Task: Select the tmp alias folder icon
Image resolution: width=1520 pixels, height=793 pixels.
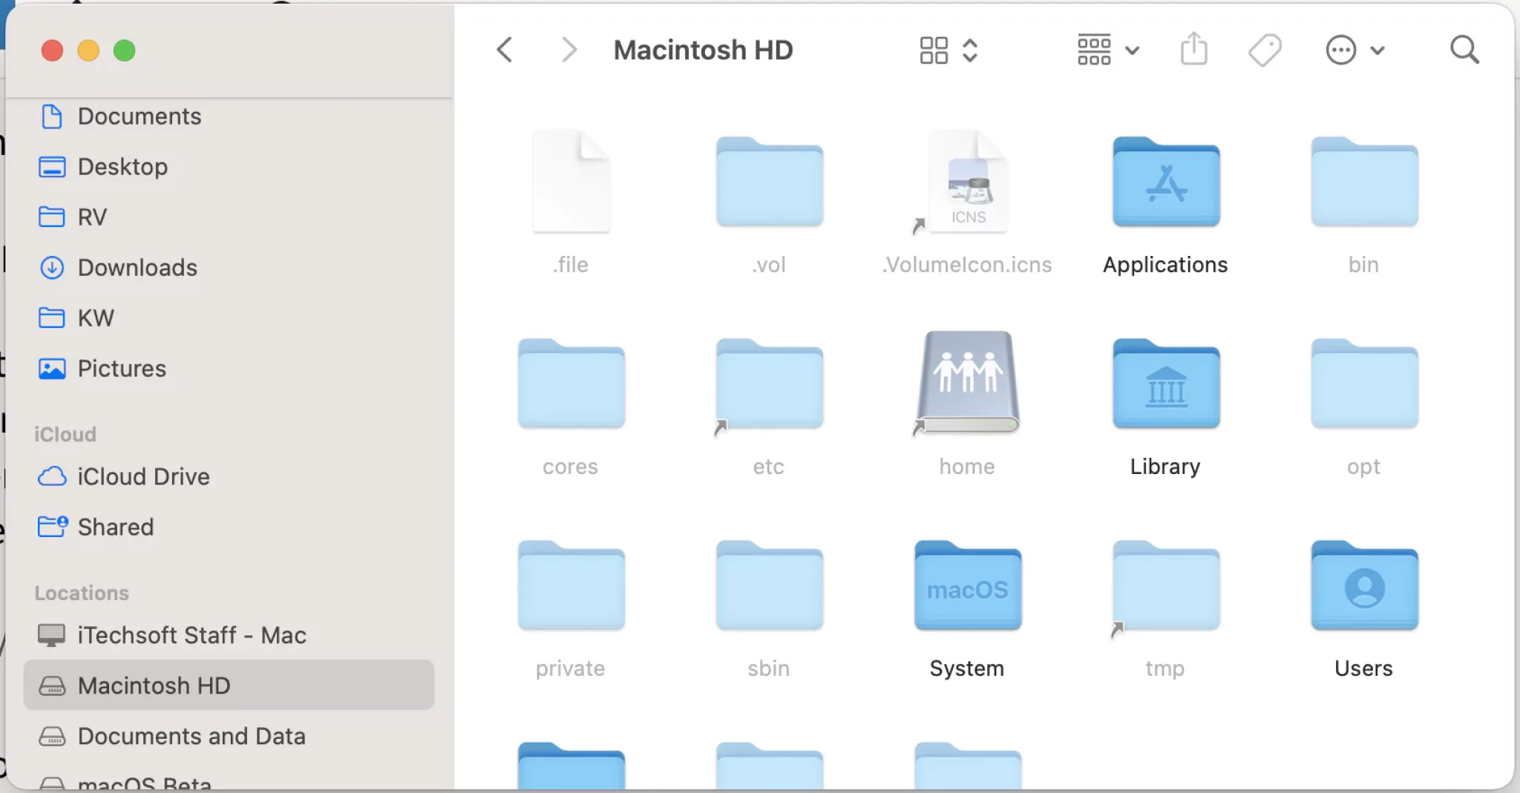Action: point(1166,586)
